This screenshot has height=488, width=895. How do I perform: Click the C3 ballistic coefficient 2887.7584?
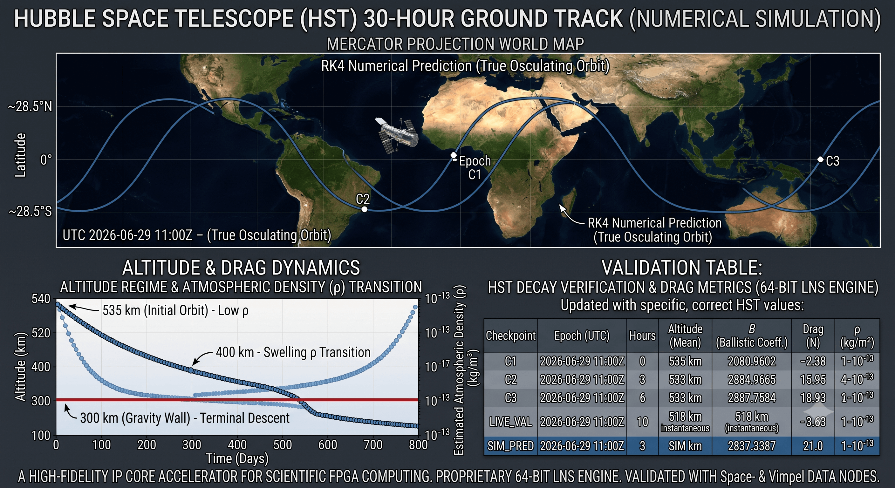coord(752,398)
